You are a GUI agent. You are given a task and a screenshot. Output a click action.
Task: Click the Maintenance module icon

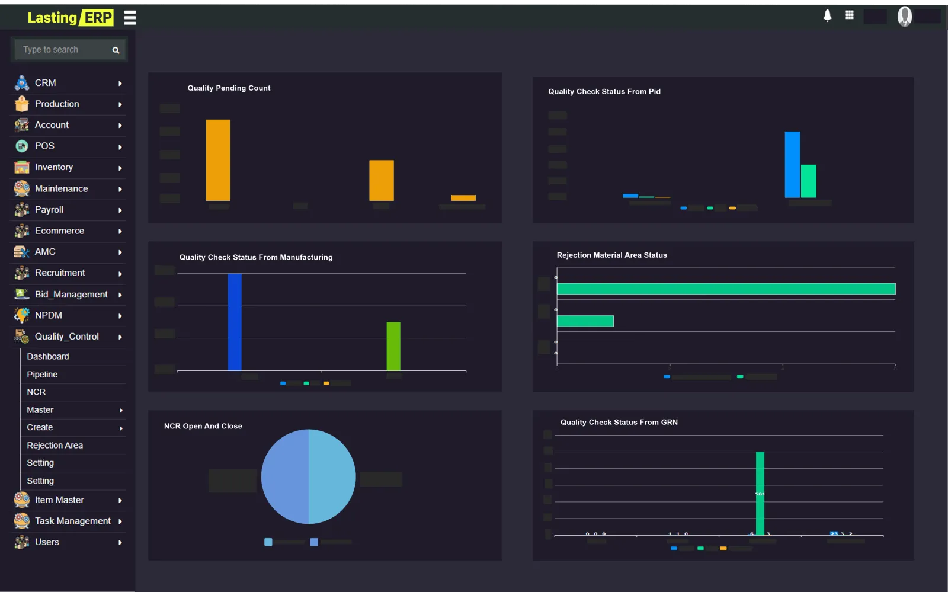[x=22, y=188]
